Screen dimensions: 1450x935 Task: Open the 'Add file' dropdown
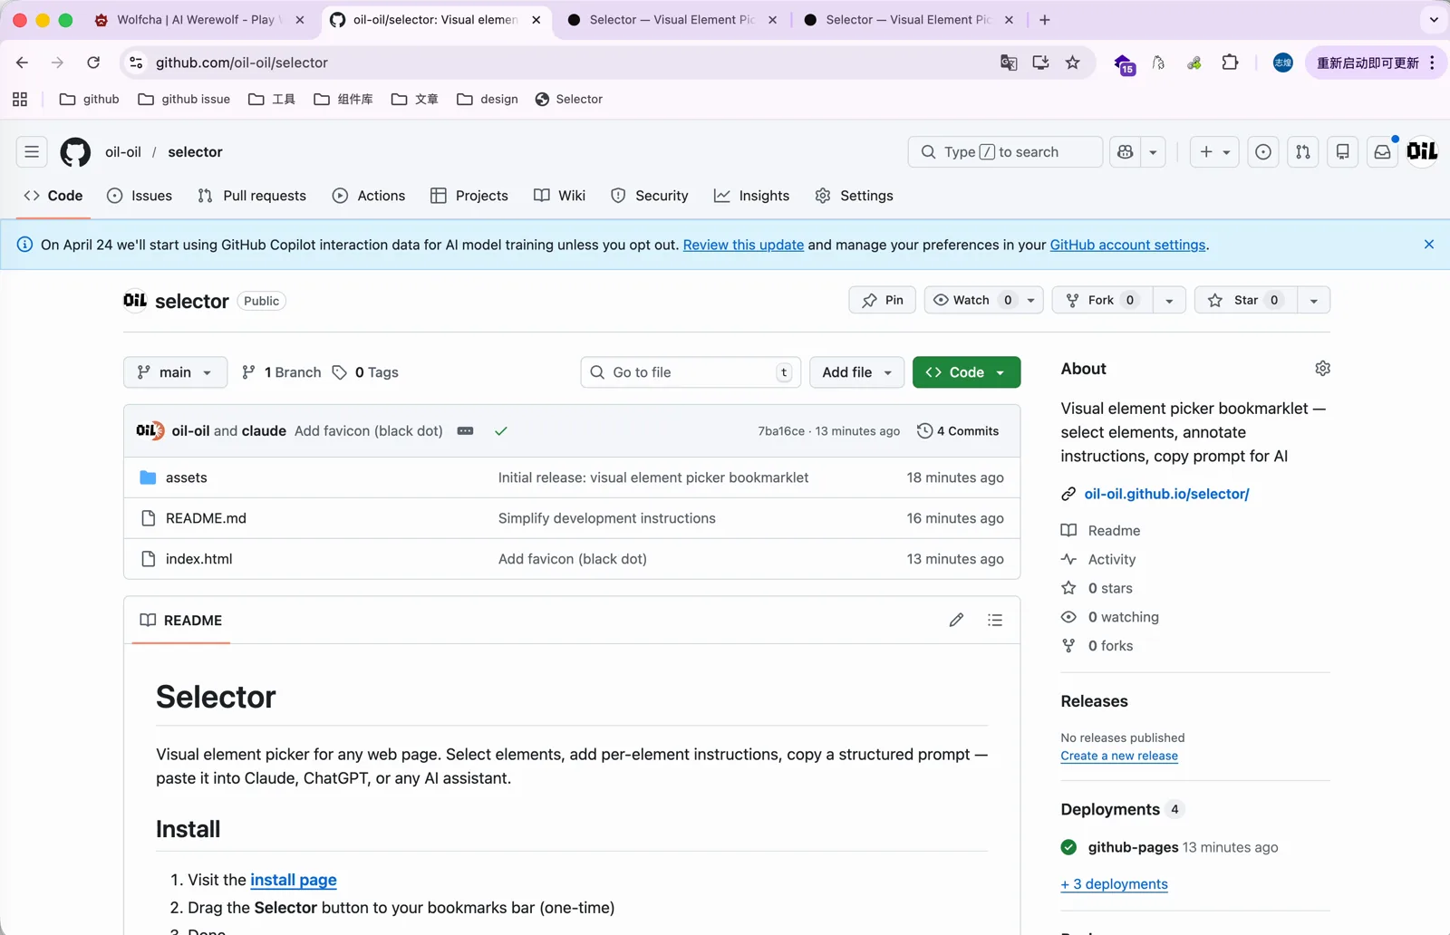coord(856,372)
